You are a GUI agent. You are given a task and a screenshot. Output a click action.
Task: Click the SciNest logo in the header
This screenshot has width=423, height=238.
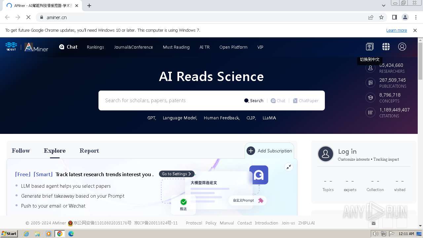tap(11, 47)
